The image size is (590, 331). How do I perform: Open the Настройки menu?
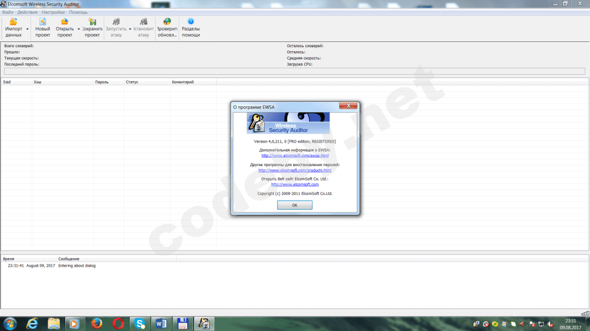click(53, 12)
